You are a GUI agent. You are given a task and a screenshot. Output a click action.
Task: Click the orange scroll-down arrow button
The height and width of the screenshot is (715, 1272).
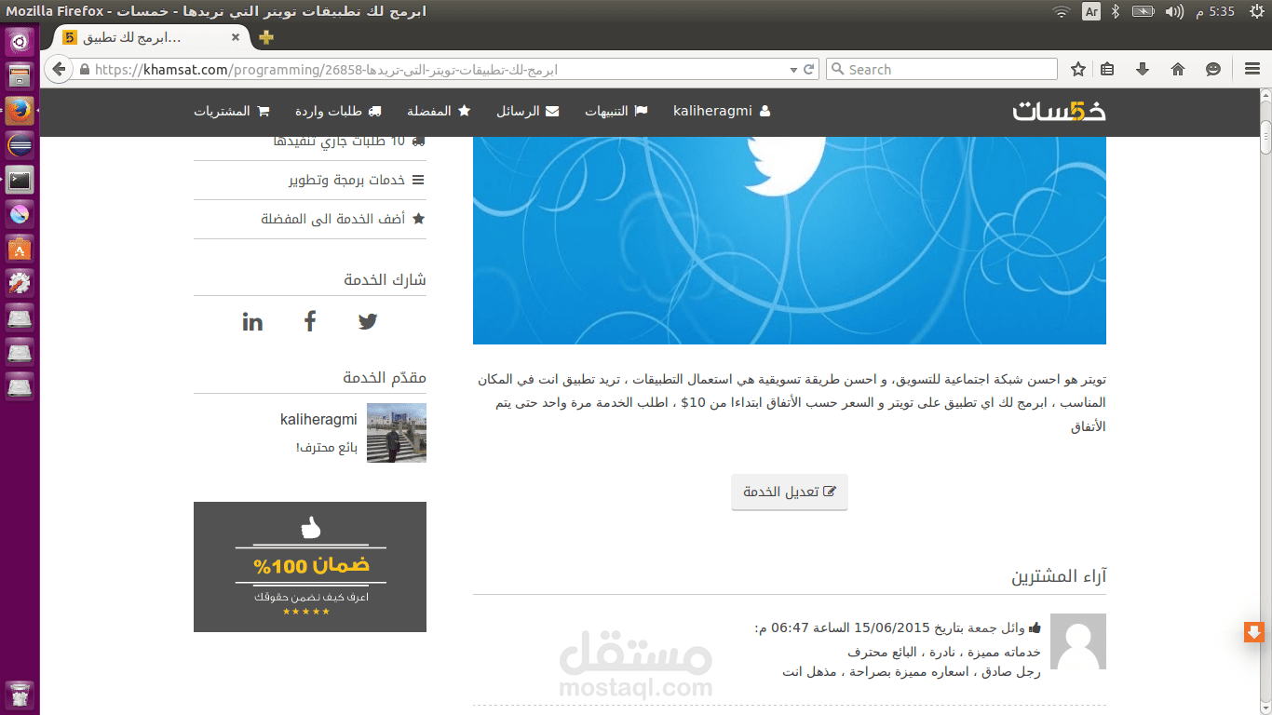(x=1253, y=632)
